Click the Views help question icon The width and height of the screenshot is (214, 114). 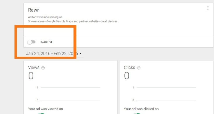(43, 68)
